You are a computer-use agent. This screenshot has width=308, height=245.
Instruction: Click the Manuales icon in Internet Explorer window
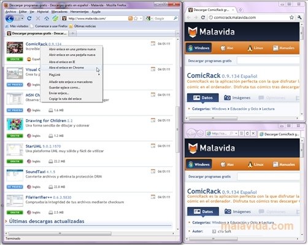(x=275, y=165)
